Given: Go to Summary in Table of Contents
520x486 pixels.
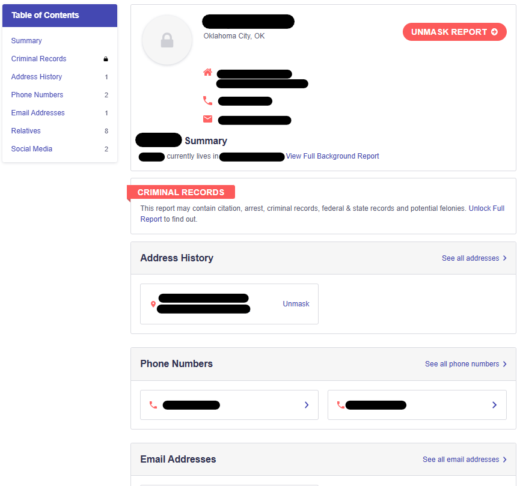Looking at the screenshot, I should click(x=26, y=41).
